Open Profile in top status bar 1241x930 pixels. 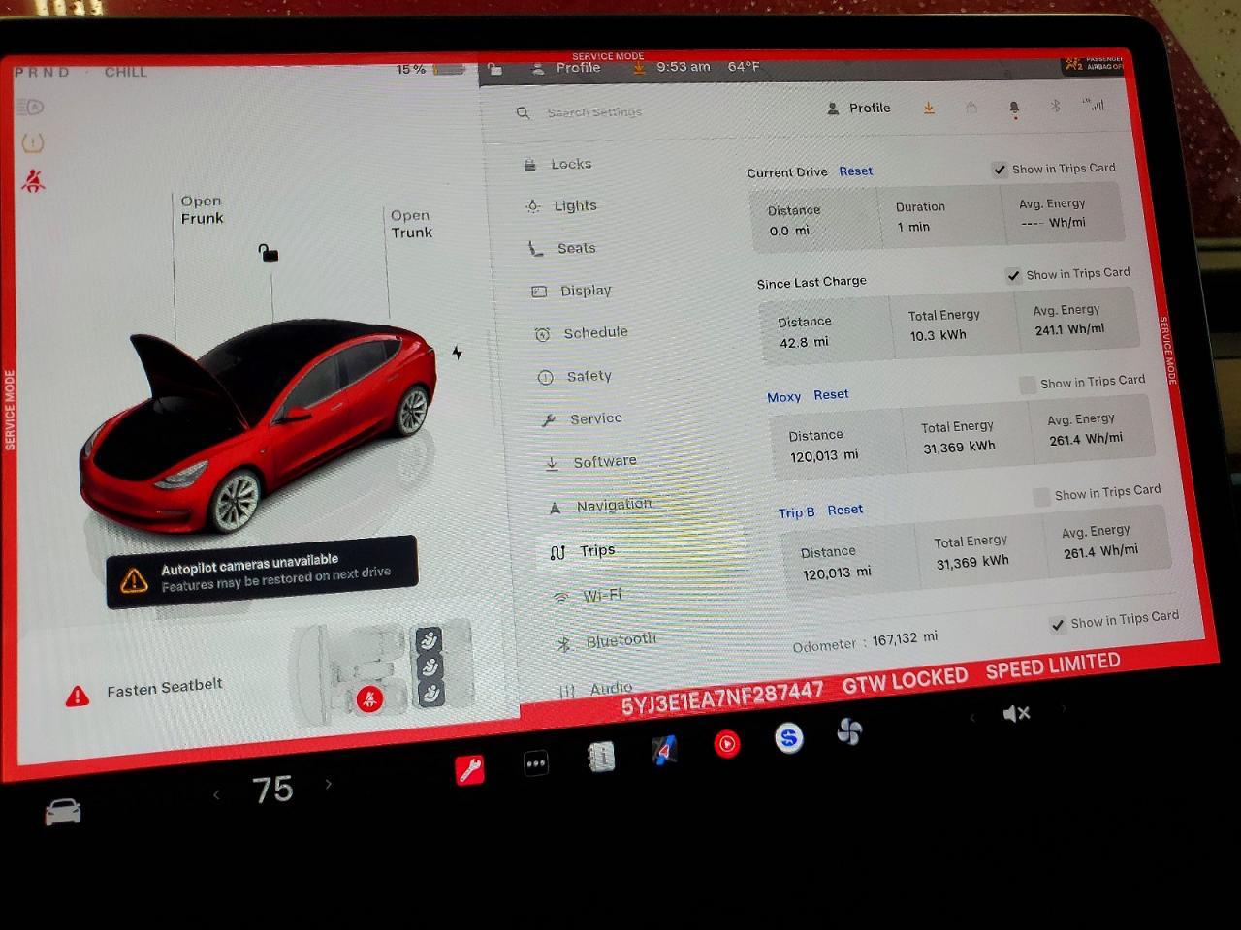pyautogui.click(x=566, y=68)
